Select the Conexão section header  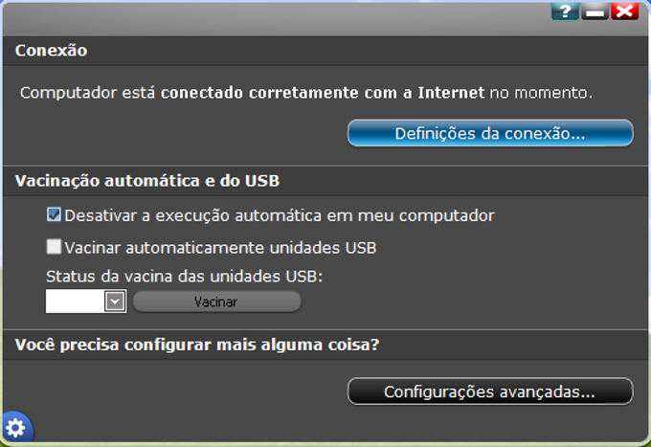tap(52, 50)
